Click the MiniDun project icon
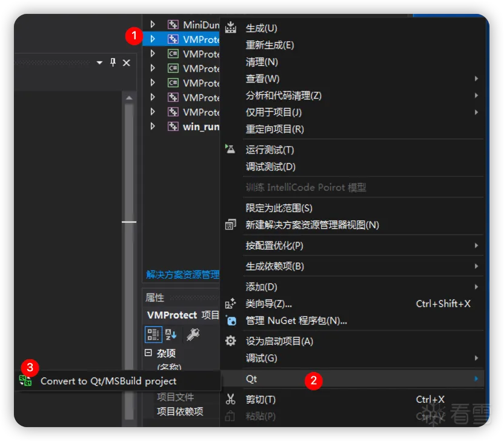This screenshot has height=441, width=504. point(173,24)
